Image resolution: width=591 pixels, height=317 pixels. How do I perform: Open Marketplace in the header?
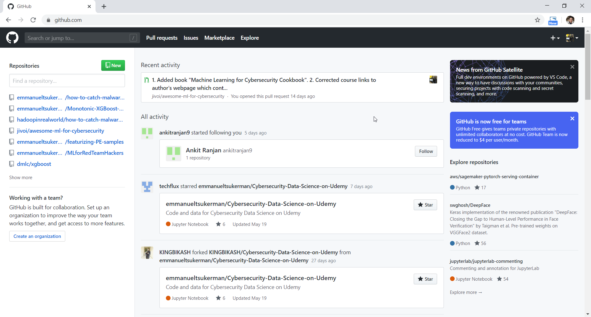point(219,38)
